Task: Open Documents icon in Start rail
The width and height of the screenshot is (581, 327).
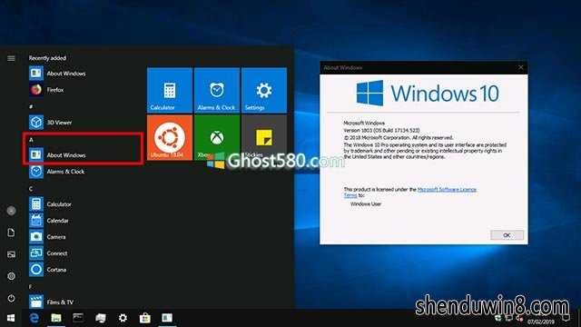Action: 11,233
